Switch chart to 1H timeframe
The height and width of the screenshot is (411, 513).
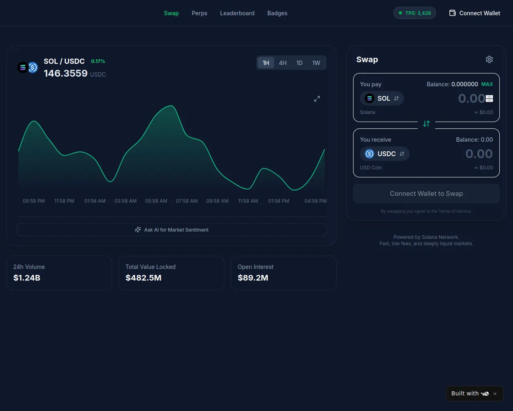(266, 63)
